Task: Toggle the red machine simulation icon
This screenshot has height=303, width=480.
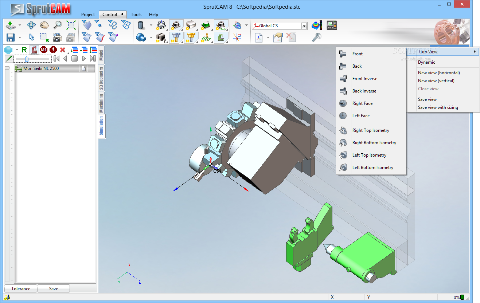Action: click(34, 50)
